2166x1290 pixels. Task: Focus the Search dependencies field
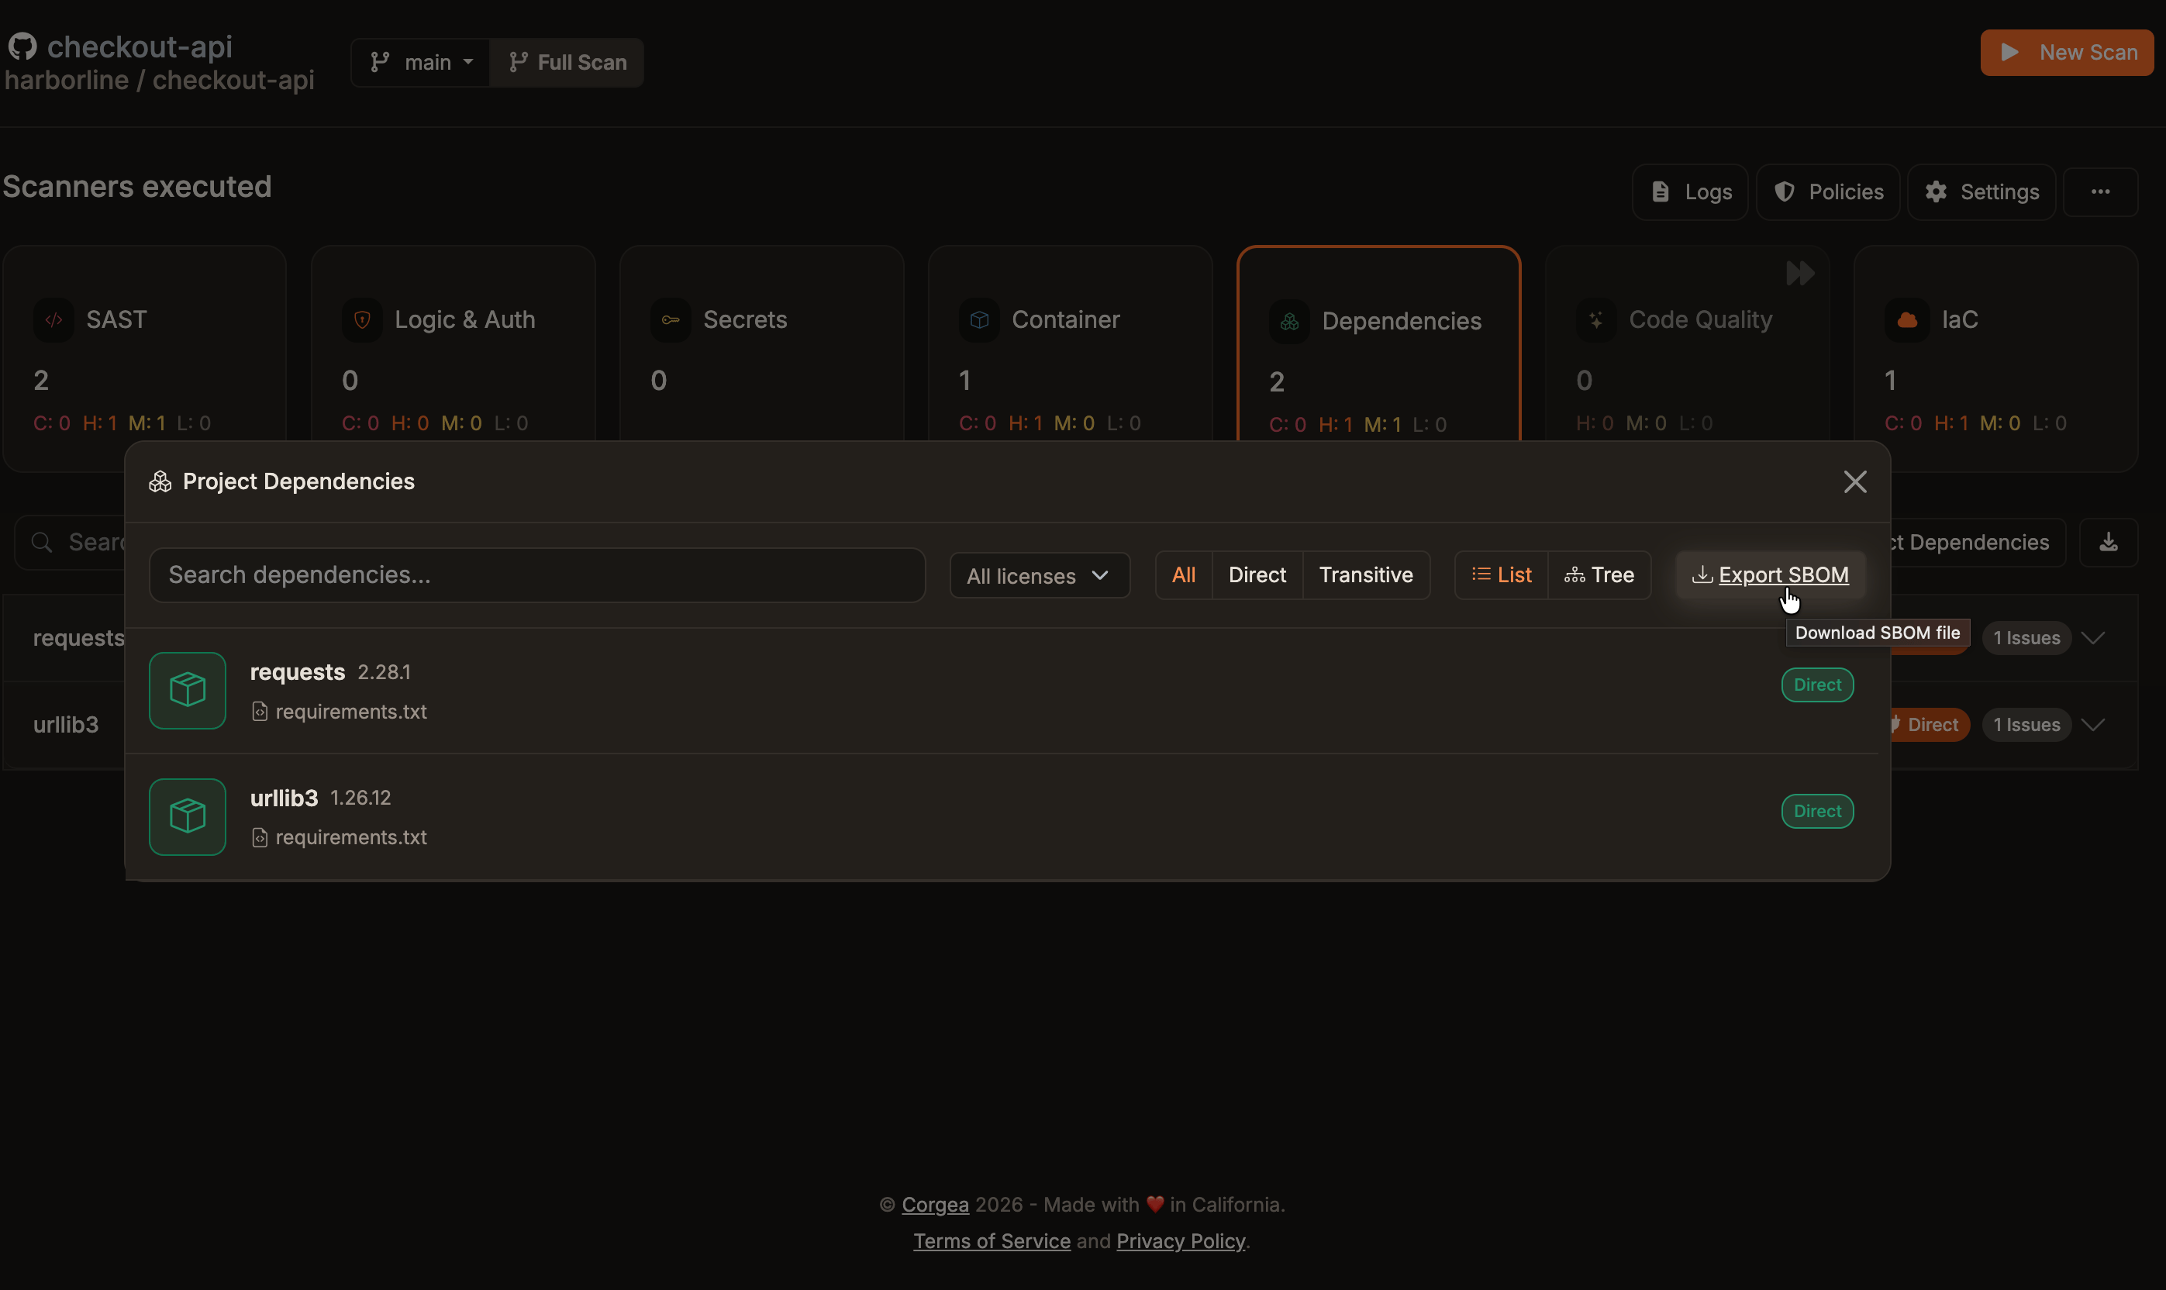(x=537, y=574)
